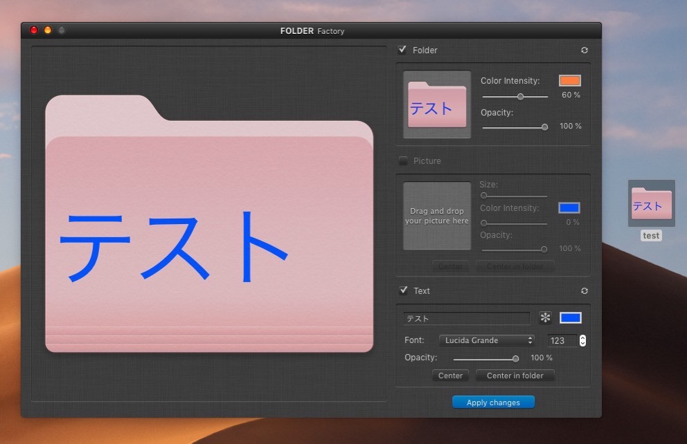The width and height of the screenshot is (687, 444).
Task: Click the font size stepper arrows
Action: pyautogui.click(x=582, y=340)
